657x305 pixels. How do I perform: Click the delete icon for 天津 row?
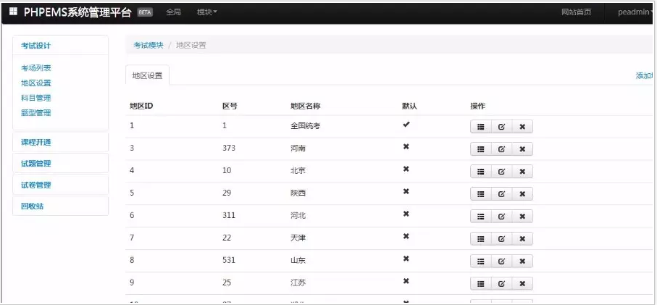(522, 239)
